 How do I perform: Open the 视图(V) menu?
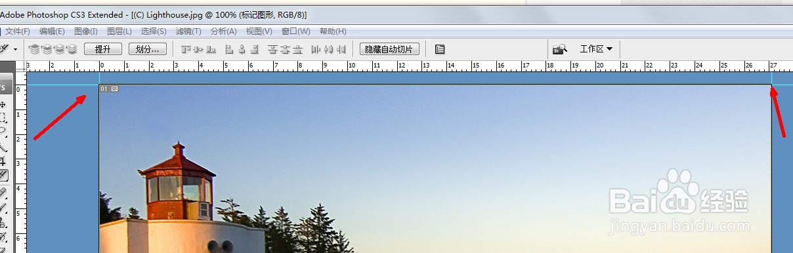coord(259,31)
